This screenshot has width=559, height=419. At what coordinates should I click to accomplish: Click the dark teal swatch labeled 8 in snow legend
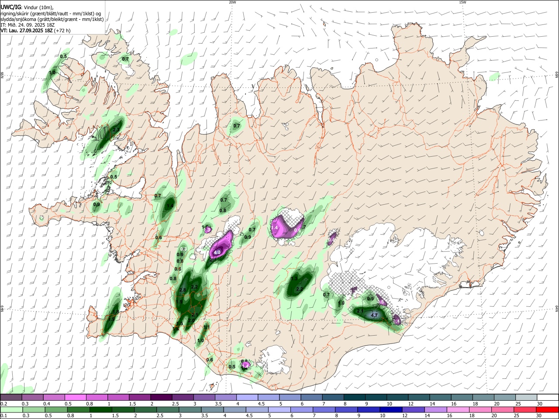[x=355, y=398]
